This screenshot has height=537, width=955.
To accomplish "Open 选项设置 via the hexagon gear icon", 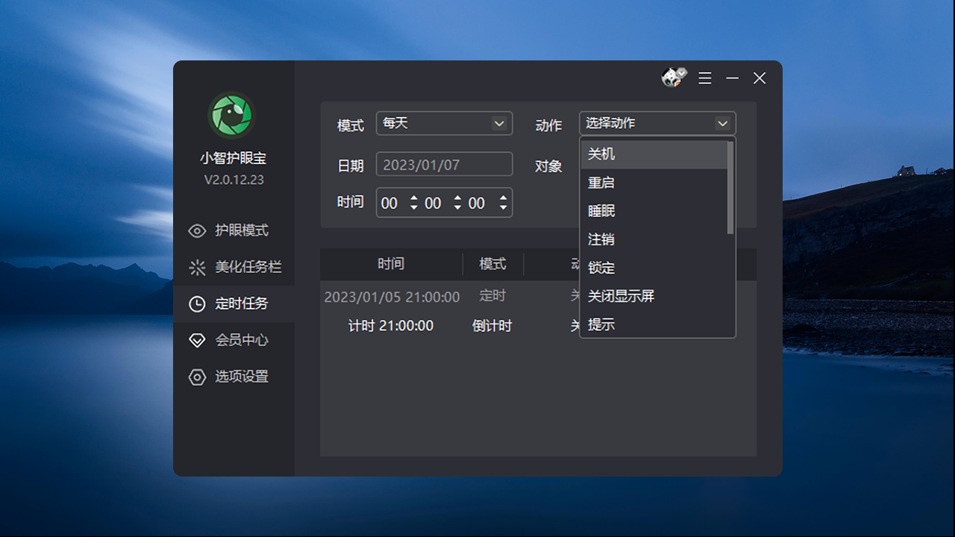I will 197,377.
